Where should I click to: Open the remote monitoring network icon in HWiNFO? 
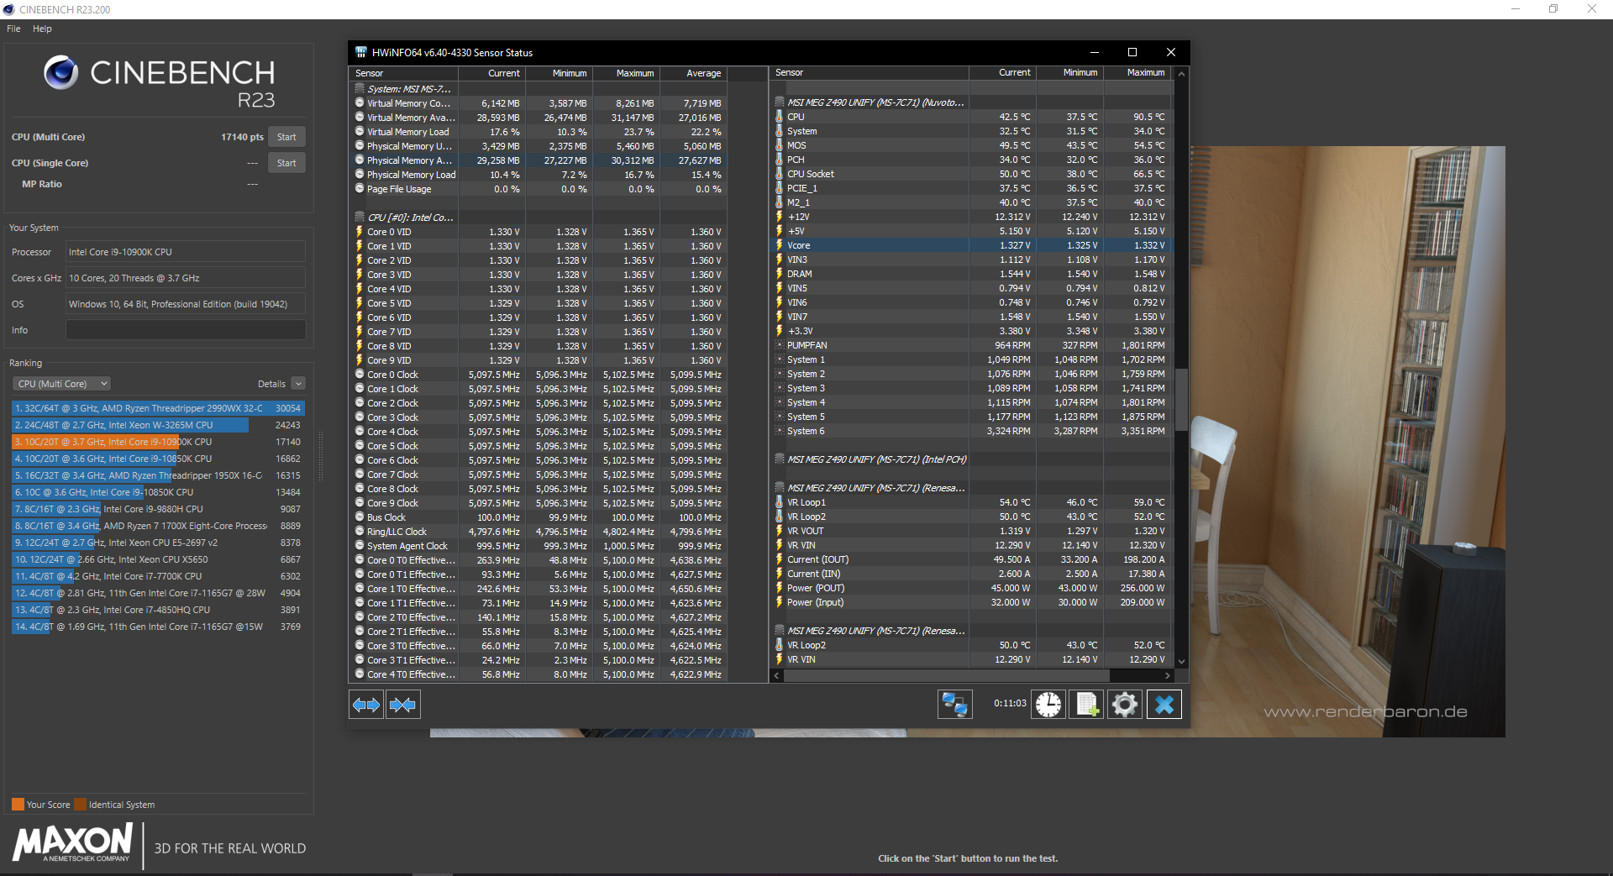click(x=955, y=704)
